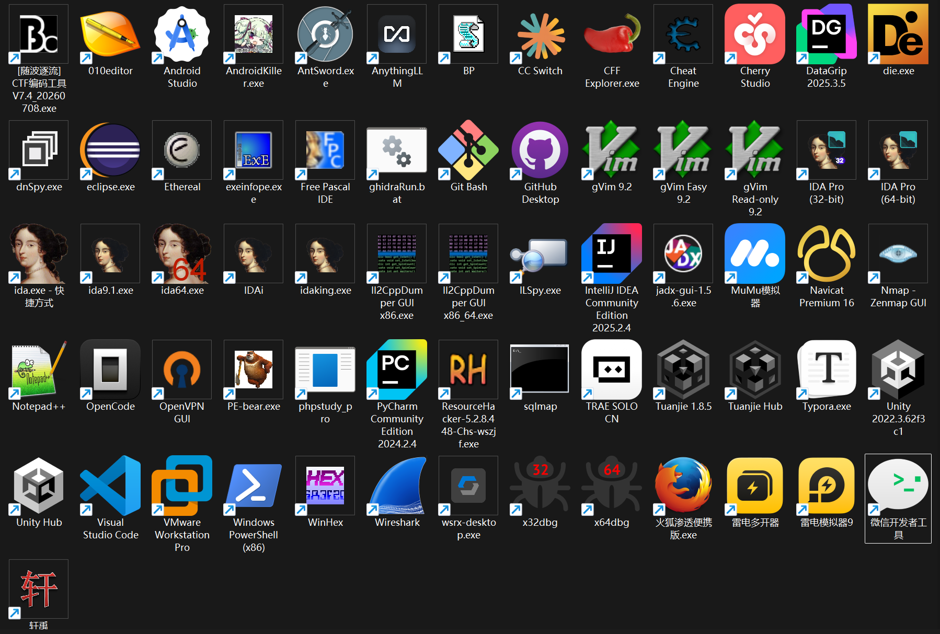Screen dimensions: 940x634
Task: Launch Notepad++
Action: click(x=39, y=370)
